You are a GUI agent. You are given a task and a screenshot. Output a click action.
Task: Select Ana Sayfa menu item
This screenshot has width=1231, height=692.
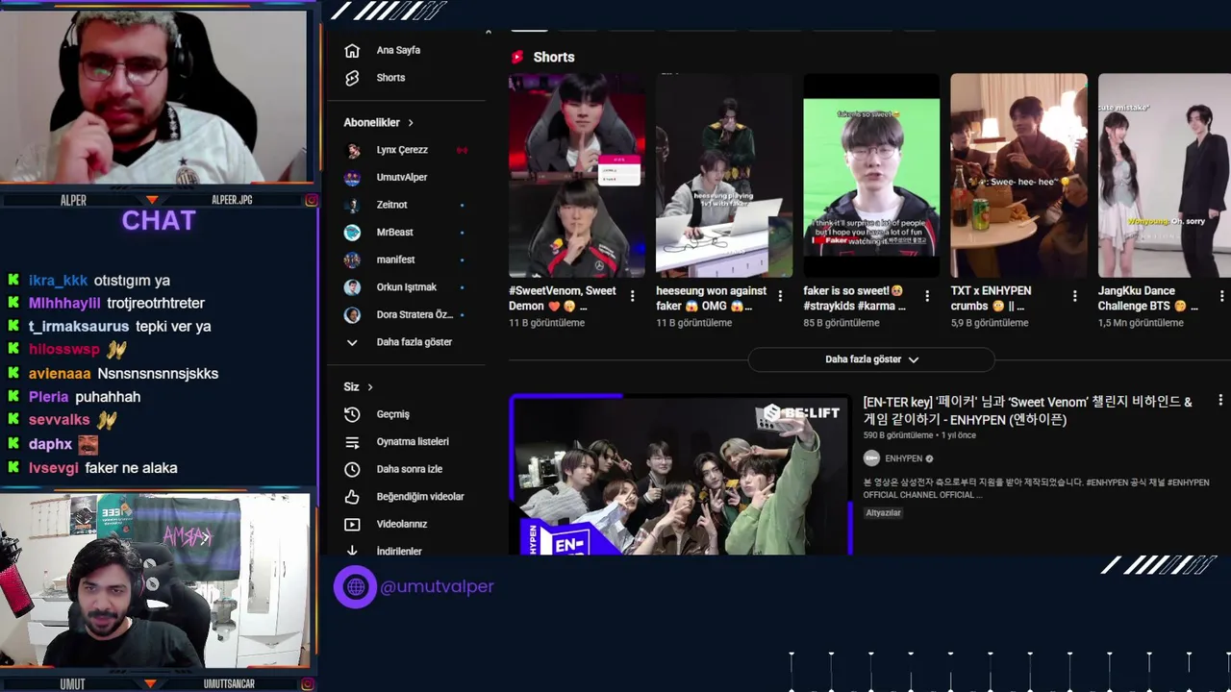click(x=398, y=50)
